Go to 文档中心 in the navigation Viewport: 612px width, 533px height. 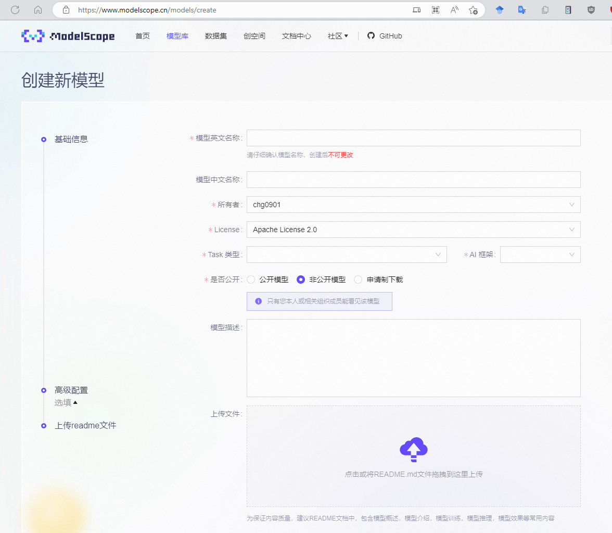pyautogui.click(x=297, y=36)
